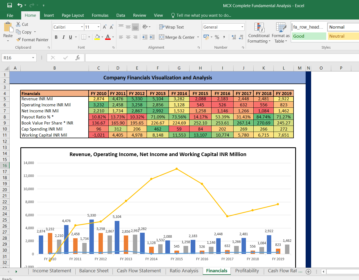Viewport: 359px width, 280px height.
Task: Increase decimal places
Action: point(234,37)
